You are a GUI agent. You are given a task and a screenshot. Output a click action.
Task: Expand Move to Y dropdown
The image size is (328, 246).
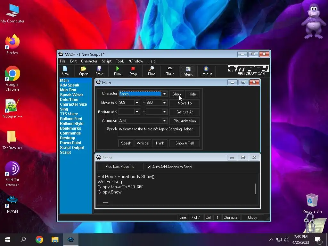coord(164,103)
